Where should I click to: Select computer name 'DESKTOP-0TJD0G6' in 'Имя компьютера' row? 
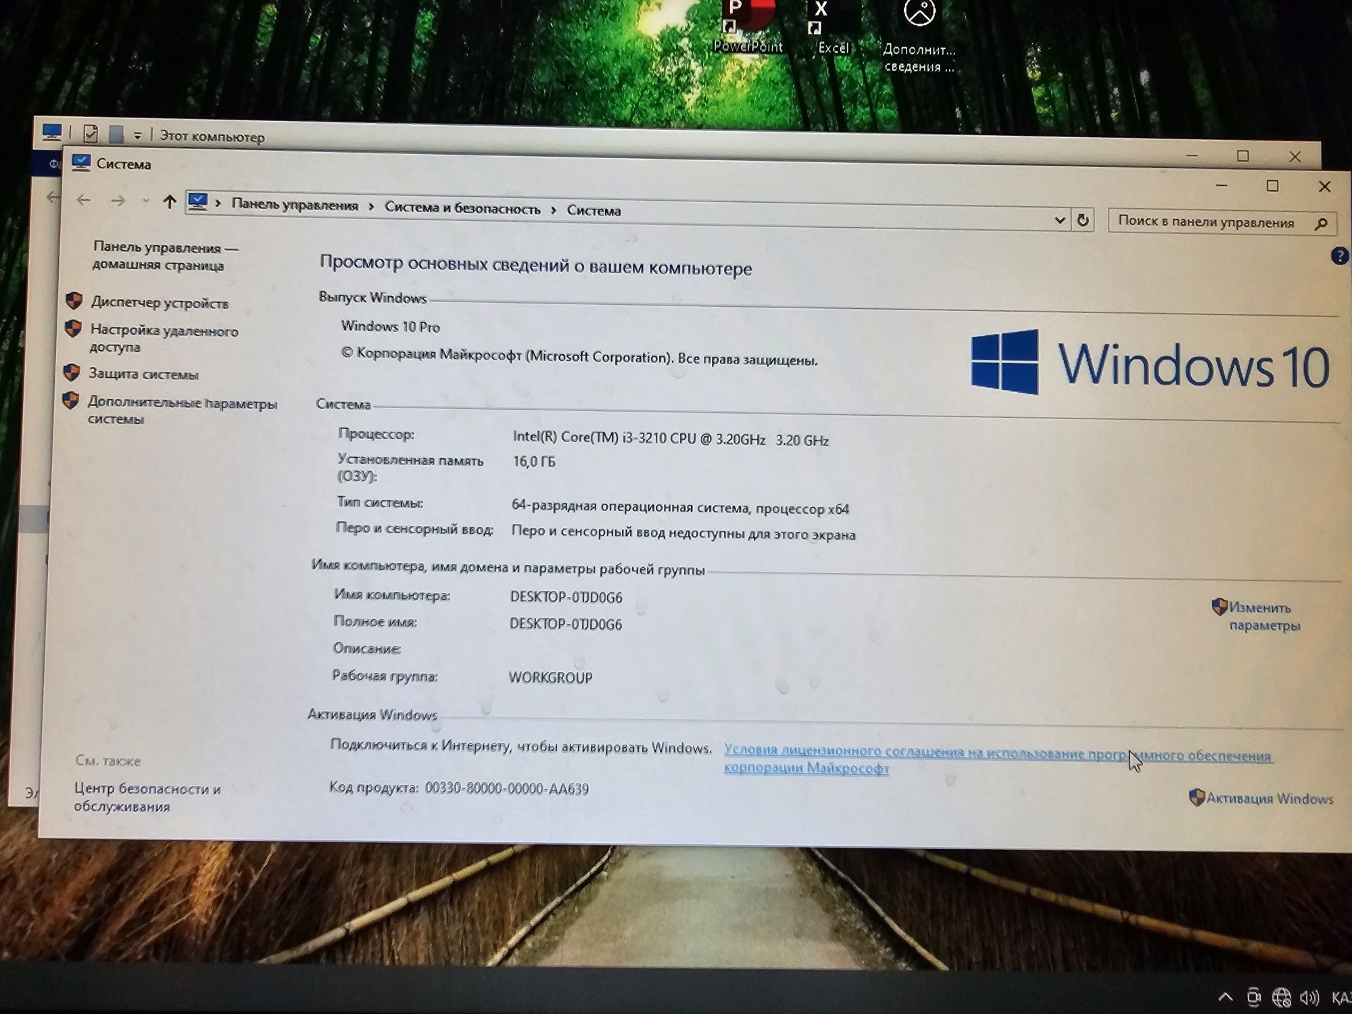coord(566,597)
